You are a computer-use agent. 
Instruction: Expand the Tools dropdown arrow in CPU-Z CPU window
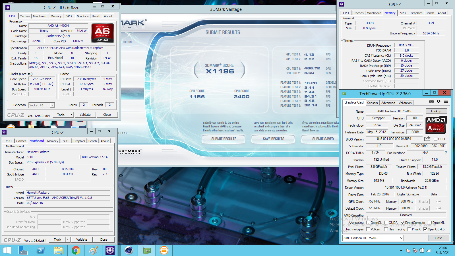[71, 115]
